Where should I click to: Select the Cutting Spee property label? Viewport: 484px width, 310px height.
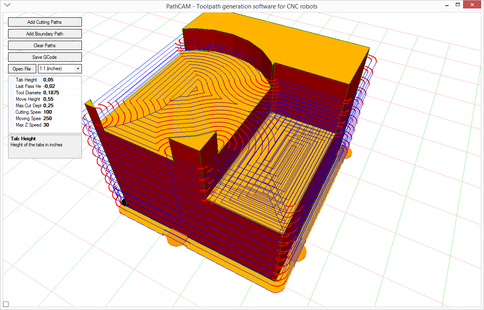[28, 112]
